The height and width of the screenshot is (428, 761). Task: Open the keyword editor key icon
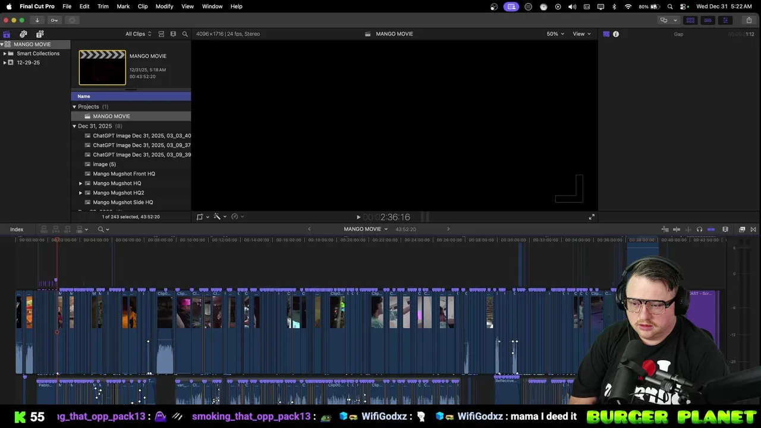click(x=54, y=20)
